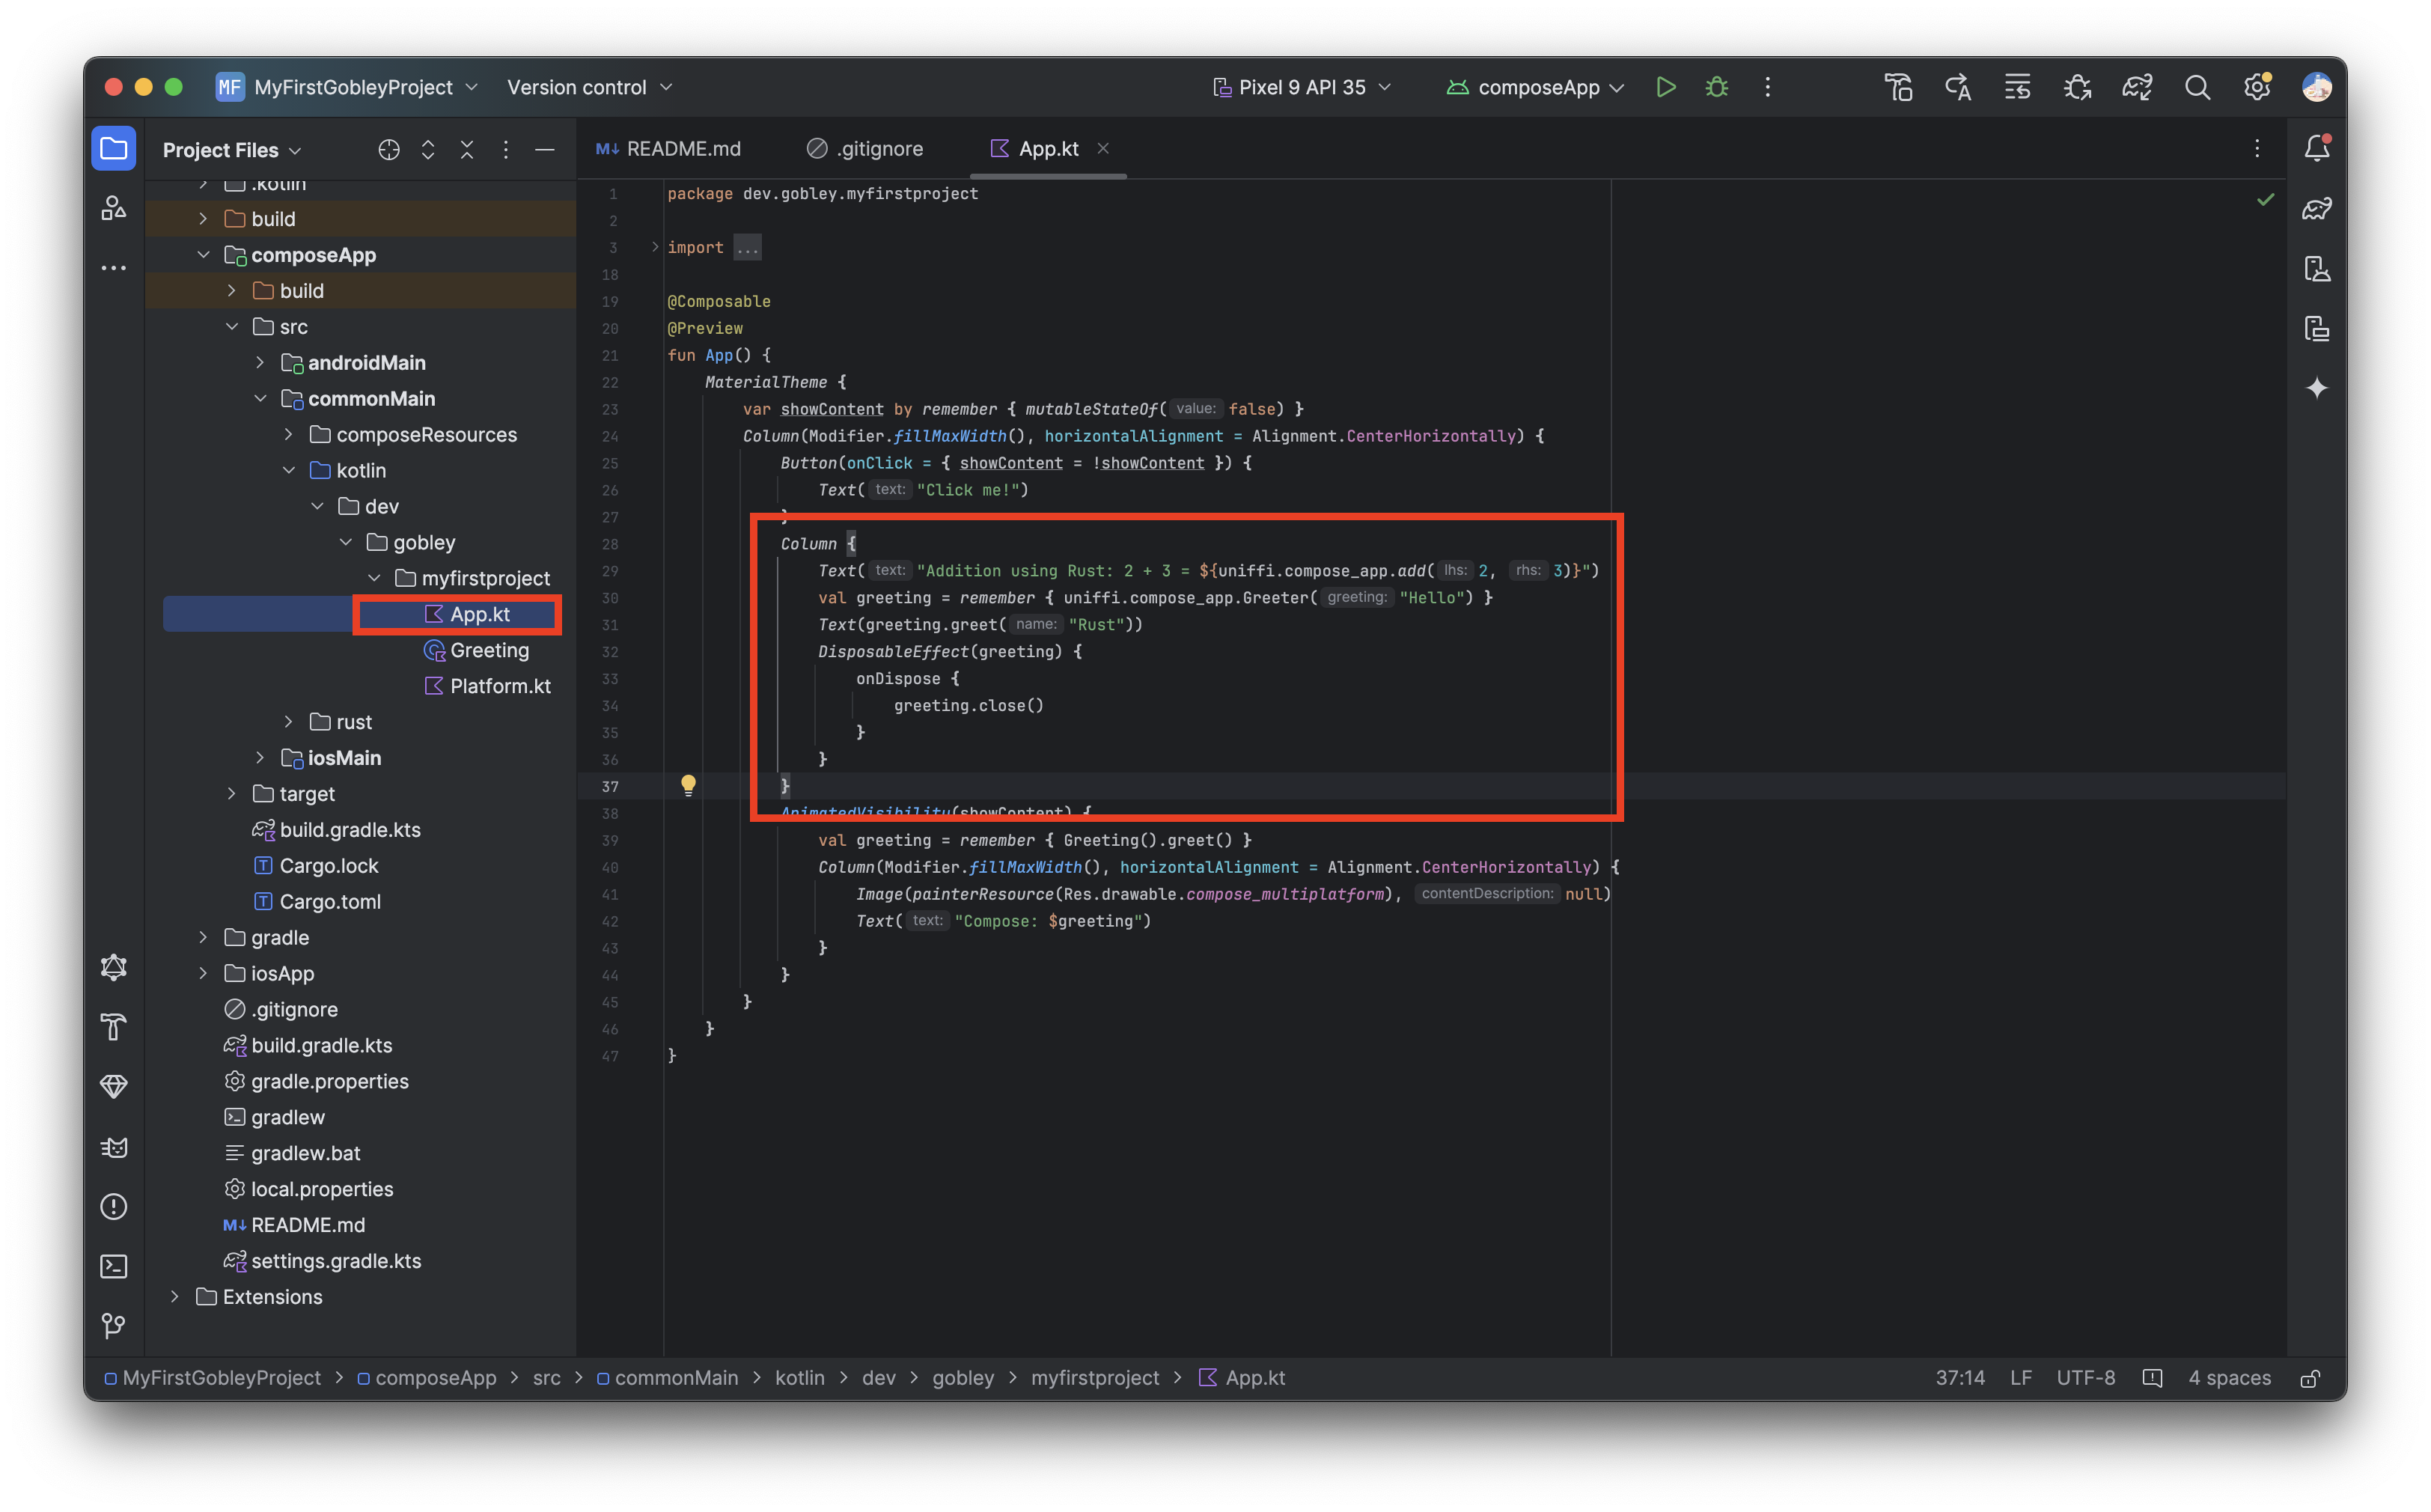Expand all items in the project tree
Screen dimensions: 2431x1512
pos(428,150)
